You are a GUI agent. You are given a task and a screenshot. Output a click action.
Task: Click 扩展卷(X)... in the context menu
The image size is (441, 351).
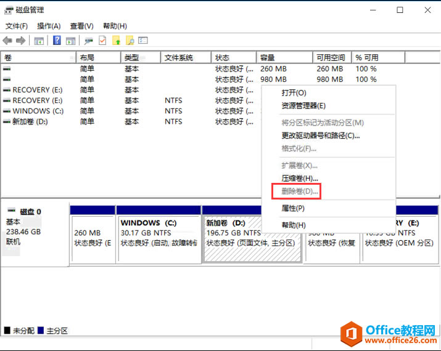(300, 166)
